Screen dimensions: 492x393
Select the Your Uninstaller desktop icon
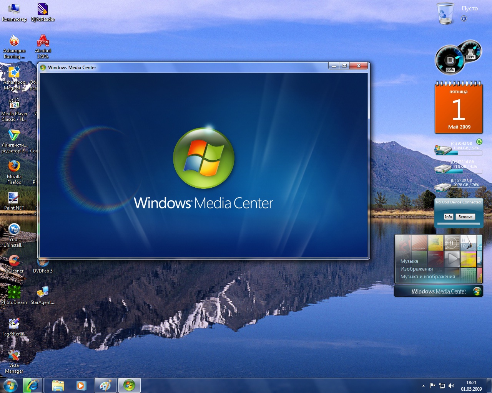point(14,235)
